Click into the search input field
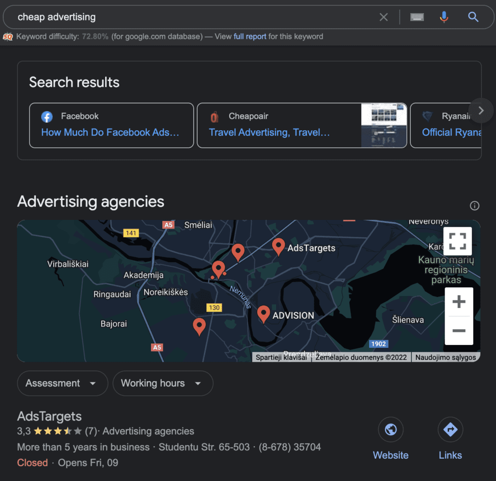 [194, 17]
